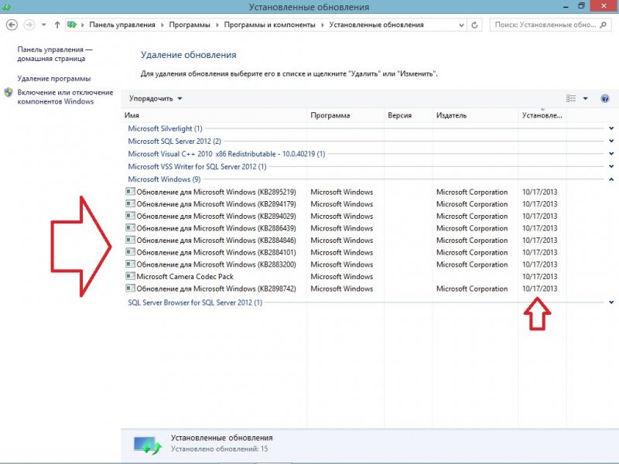Collapse the Microsoft Windows (9) group chevron
Screen dimensions: 619x464
tap(611, 179)
